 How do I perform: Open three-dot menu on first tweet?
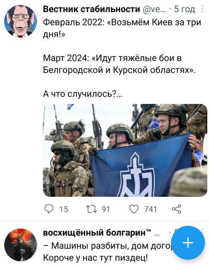click(x=203, y=9)
